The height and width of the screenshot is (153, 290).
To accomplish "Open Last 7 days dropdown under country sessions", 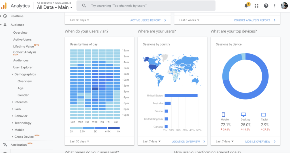I will tap(152, 141).
